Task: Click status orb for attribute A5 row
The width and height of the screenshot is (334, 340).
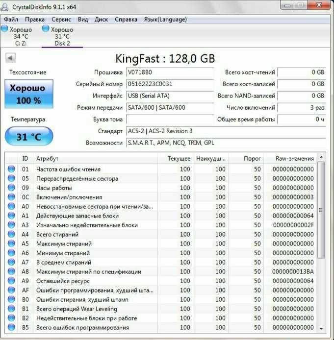Action: point(11,243)
